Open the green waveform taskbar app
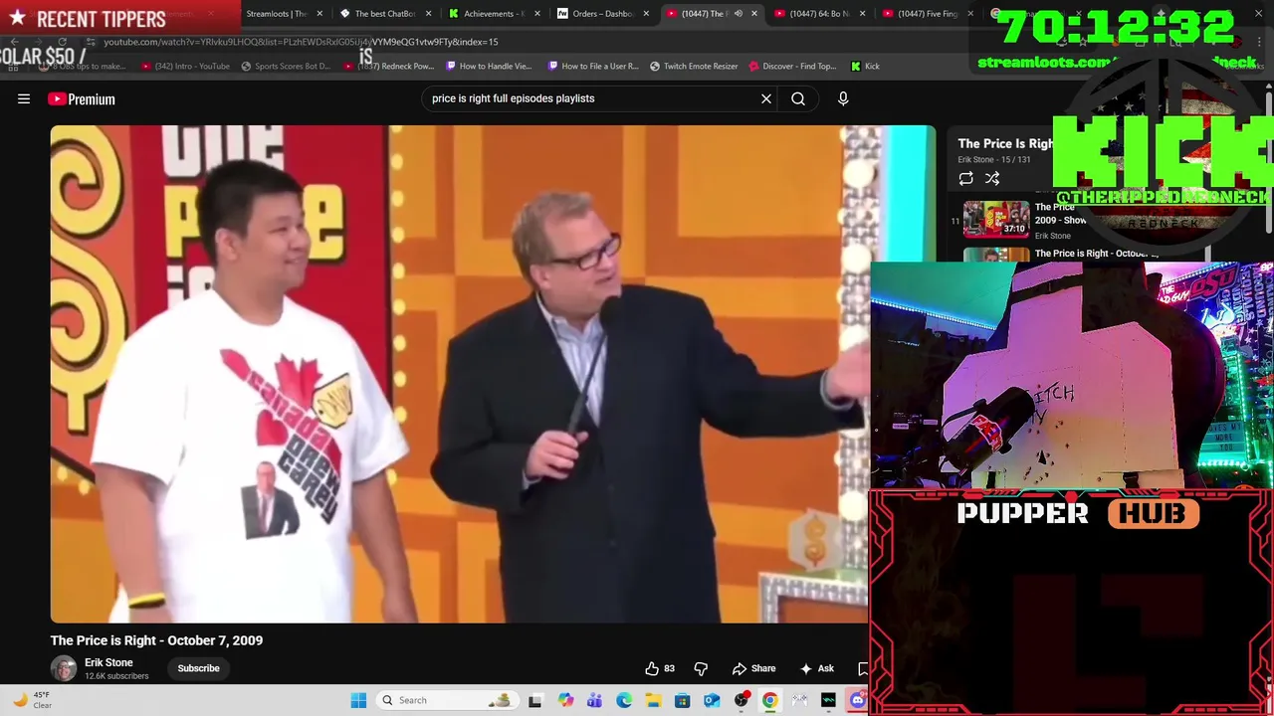 pyautogui.click(x=828, y=700)
